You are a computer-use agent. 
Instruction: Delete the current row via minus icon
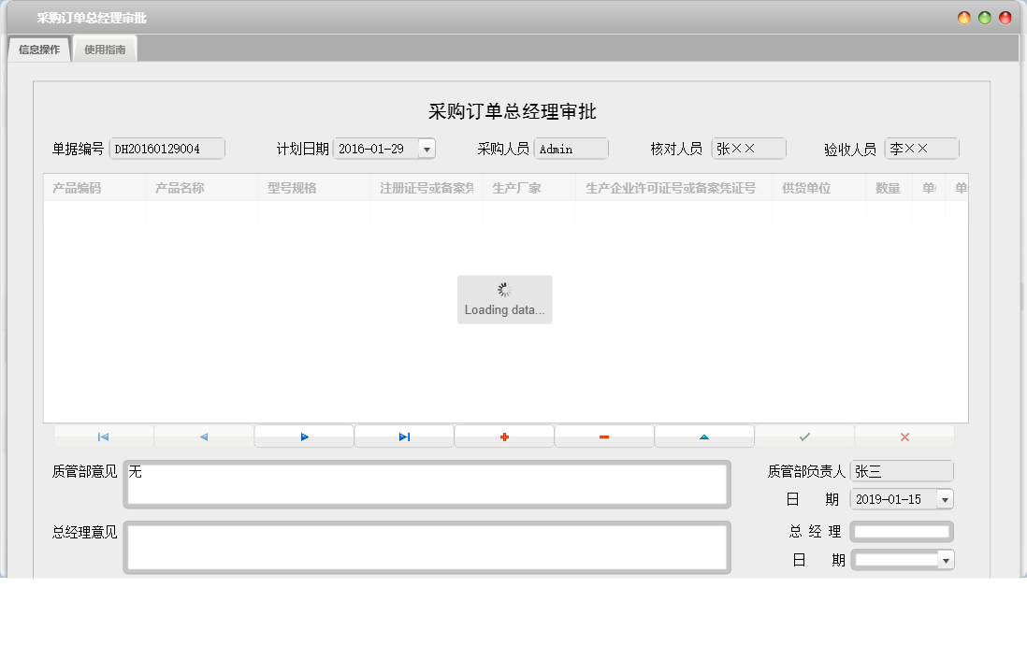tap(604, 436)
